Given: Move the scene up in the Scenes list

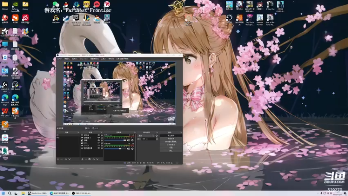Looking at the screenshot, I should (x=66, y=159).
